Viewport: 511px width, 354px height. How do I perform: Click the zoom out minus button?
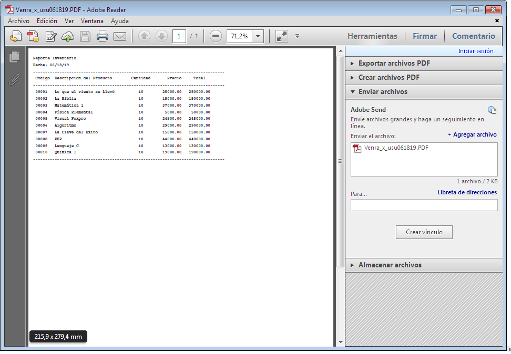click(216, 36)
